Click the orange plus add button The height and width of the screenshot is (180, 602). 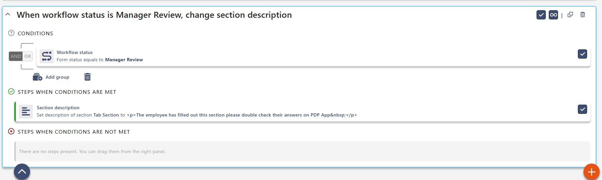click(x=591, y=171)
